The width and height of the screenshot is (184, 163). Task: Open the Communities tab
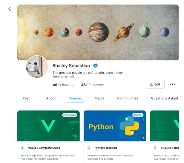click(x=128, y=98)
